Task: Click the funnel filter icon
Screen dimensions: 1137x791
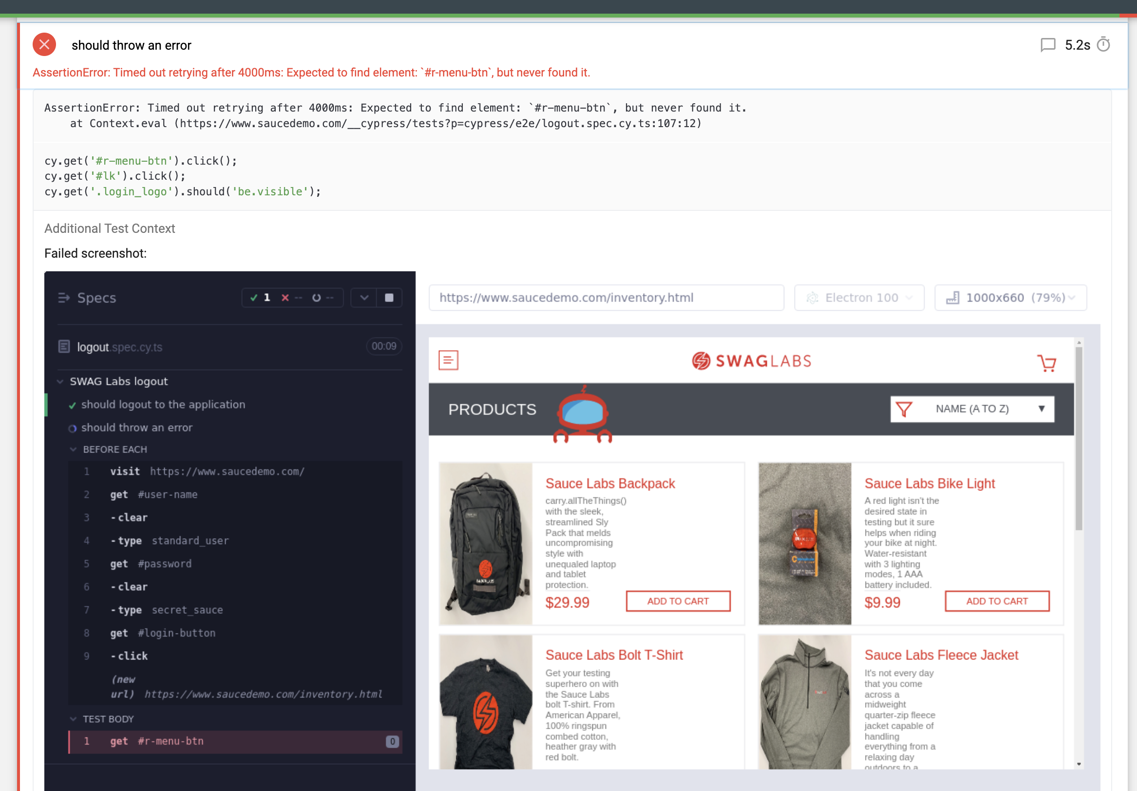Action: pos(904,409)
